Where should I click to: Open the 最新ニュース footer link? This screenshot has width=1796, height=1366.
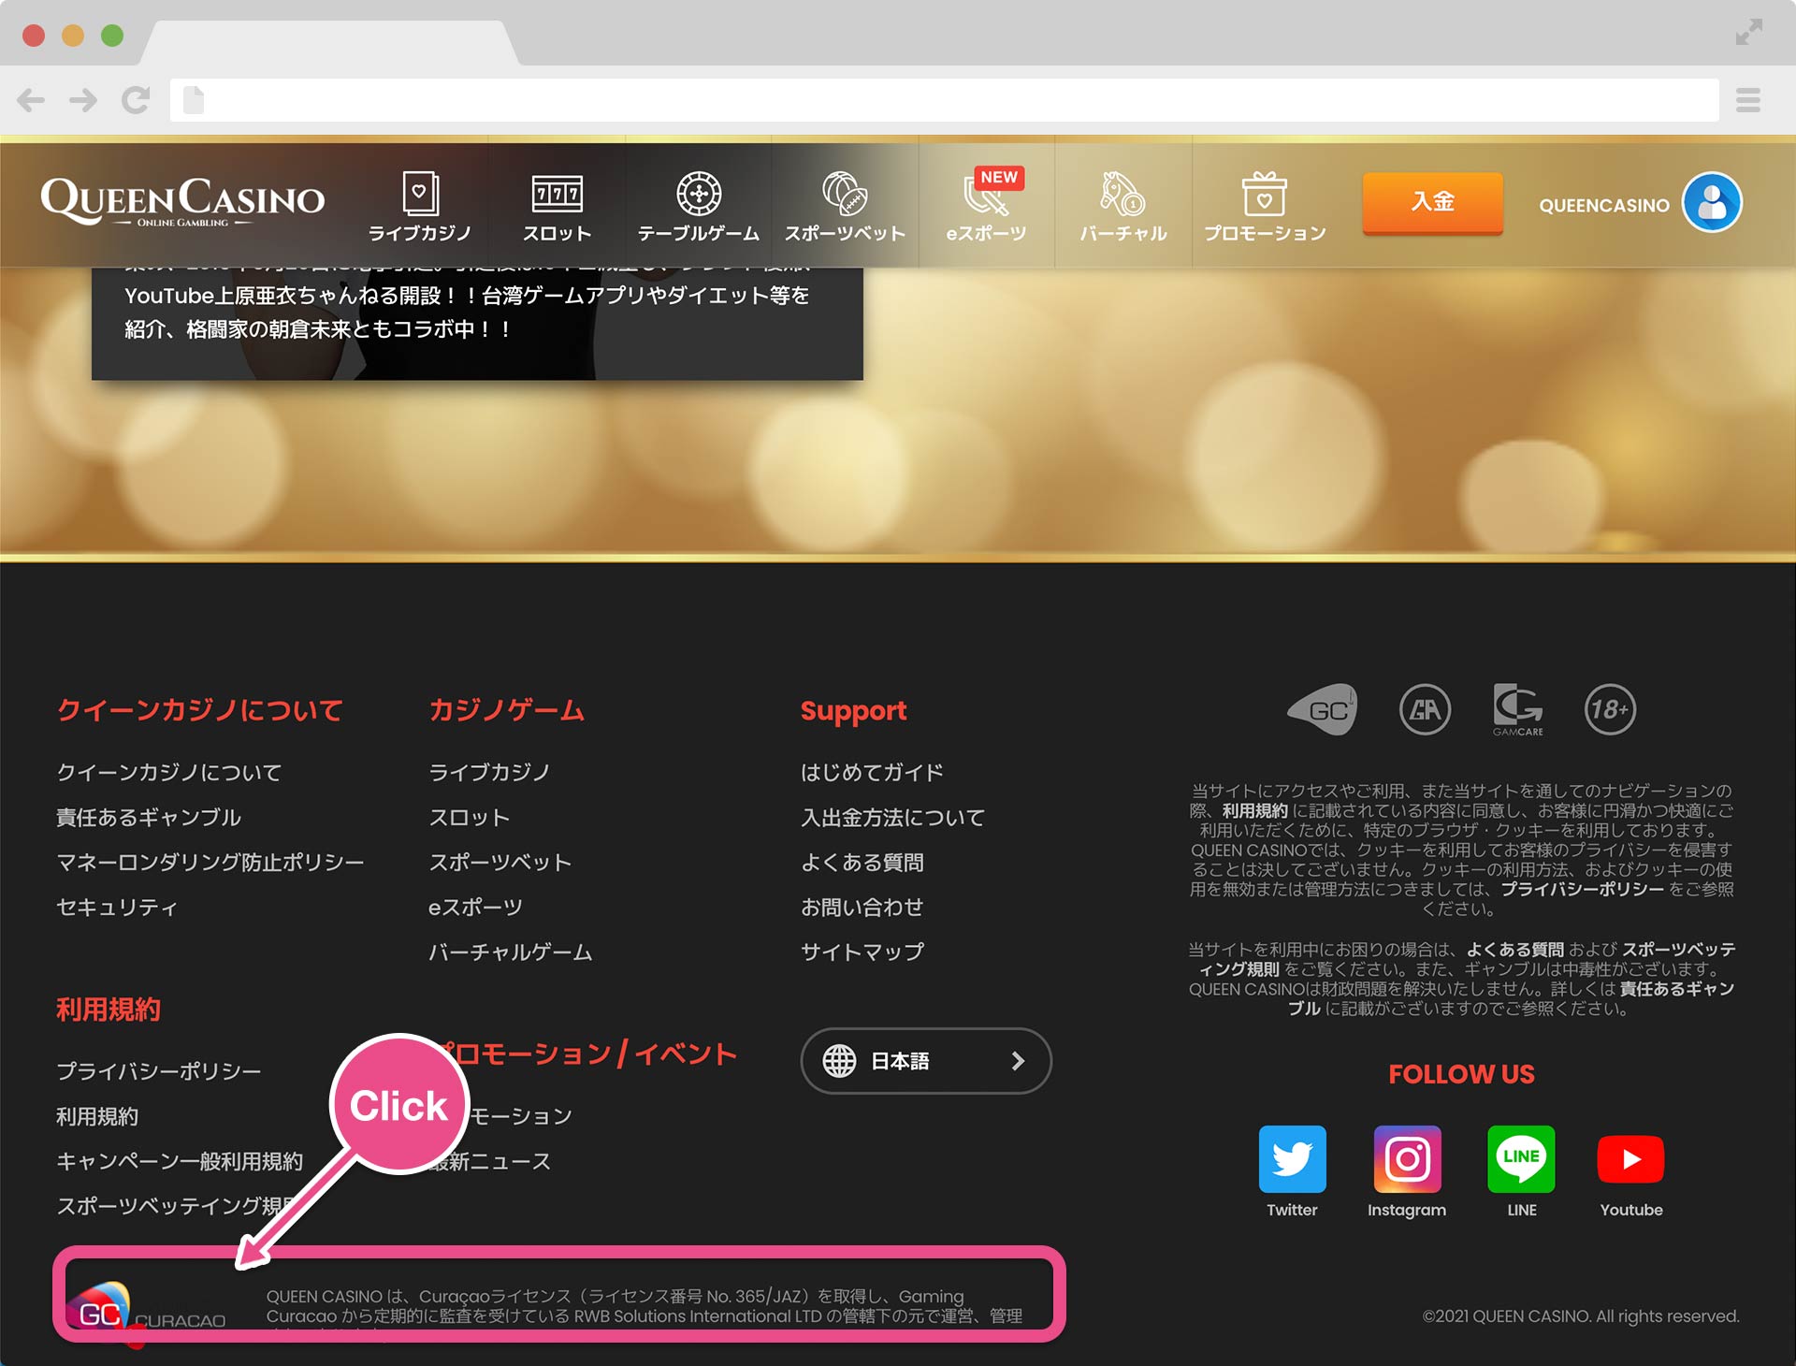489,1161
